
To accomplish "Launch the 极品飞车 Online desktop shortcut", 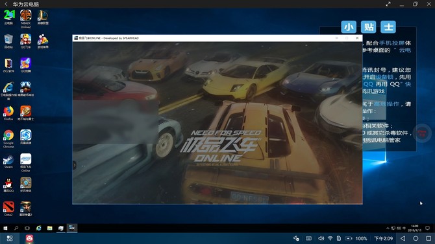I will tap(25, 163).
